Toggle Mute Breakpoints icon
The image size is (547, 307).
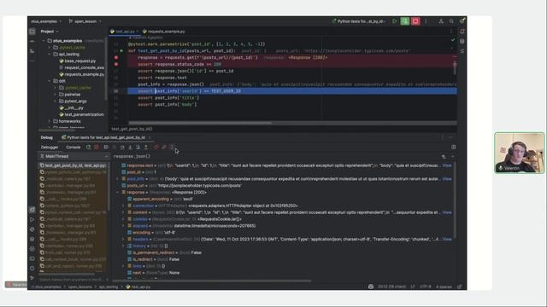[x=163, y=148]
